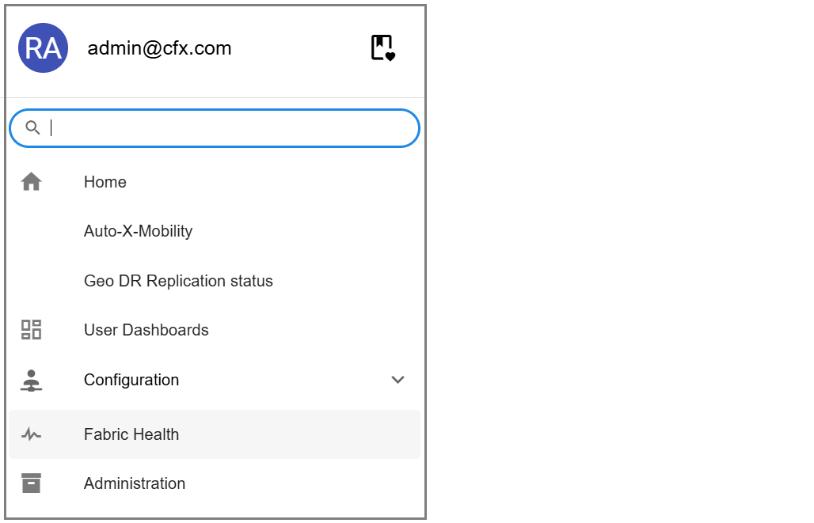Image resolution: width=814 pixels, height=523 pixels.
Task: Click the magnifying glass search icon
Action: [x=32, y=128]
